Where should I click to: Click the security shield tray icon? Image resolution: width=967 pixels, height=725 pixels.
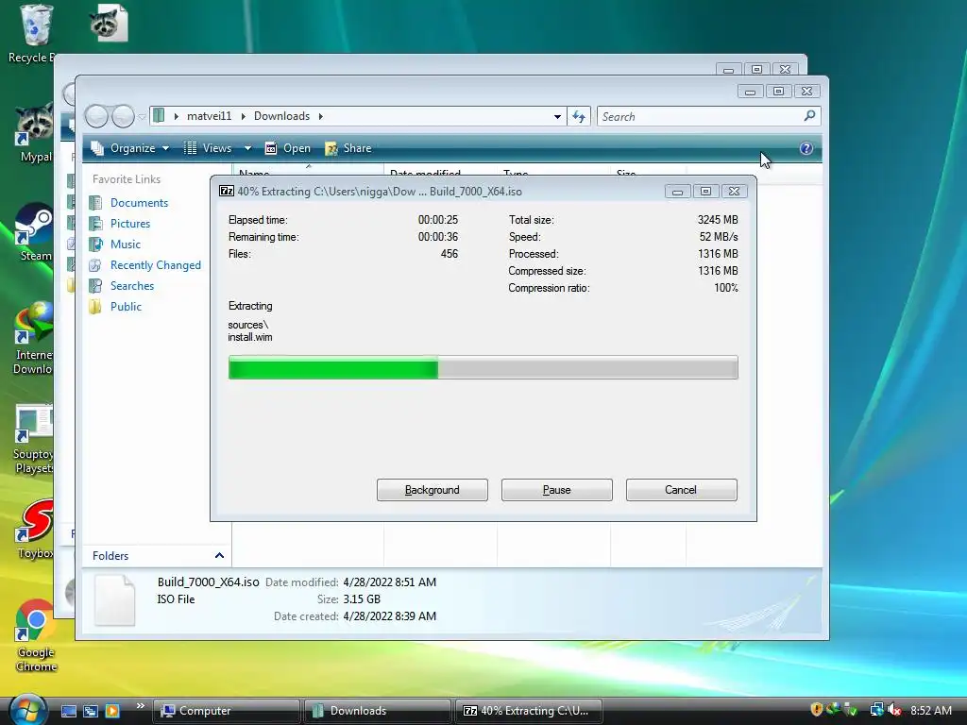pyautogui.click(x=817, y=710)
